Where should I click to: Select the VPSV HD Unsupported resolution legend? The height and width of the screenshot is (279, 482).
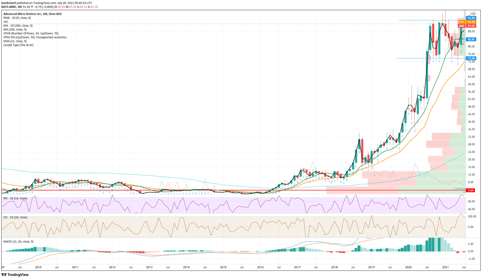tap(35, 37)
